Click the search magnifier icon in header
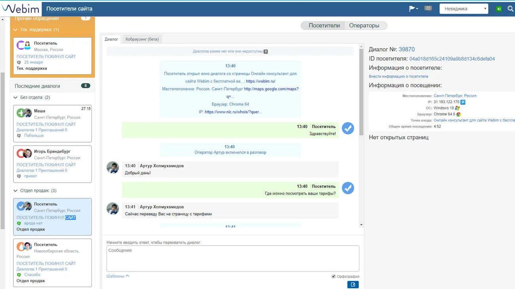This screenshot has height=289, width=515. [x=510, y=9]
